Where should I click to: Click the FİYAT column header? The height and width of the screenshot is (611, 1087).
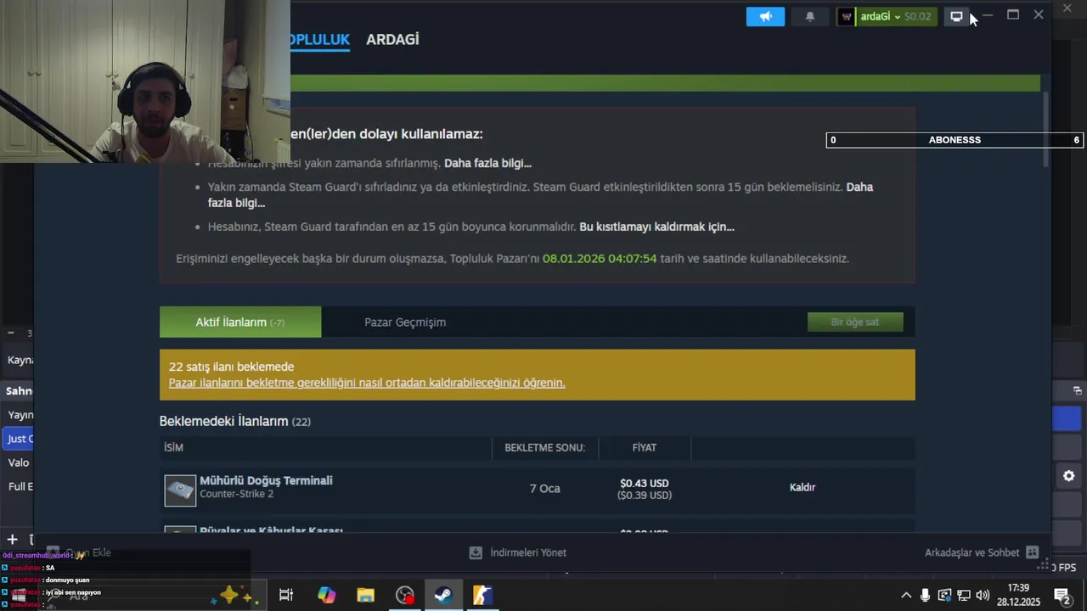(x=645, y=447)
